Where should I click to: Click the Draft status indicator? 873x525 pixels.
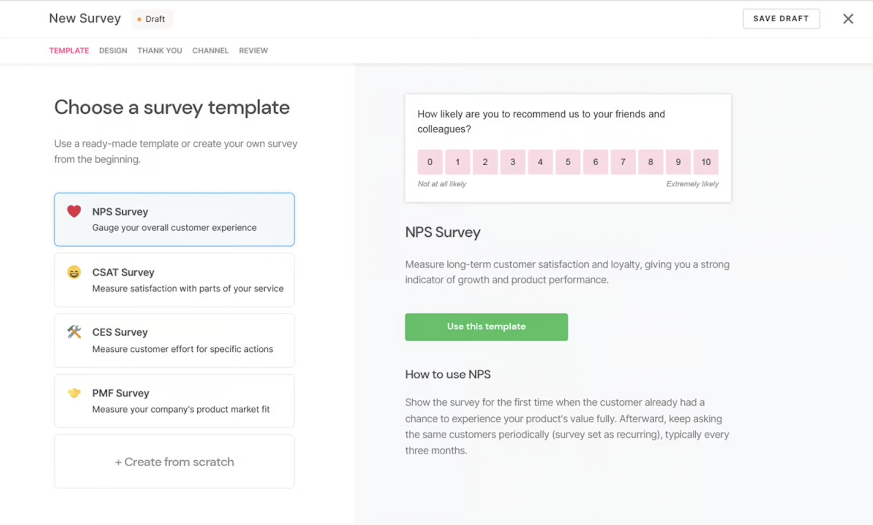(152, 19)
